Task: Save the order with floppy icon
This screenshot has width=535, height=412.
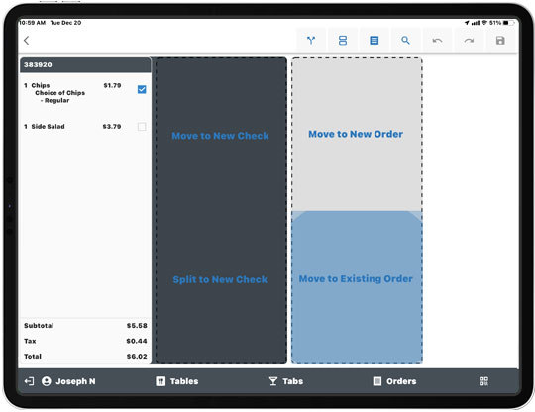Action: [500, 41]
